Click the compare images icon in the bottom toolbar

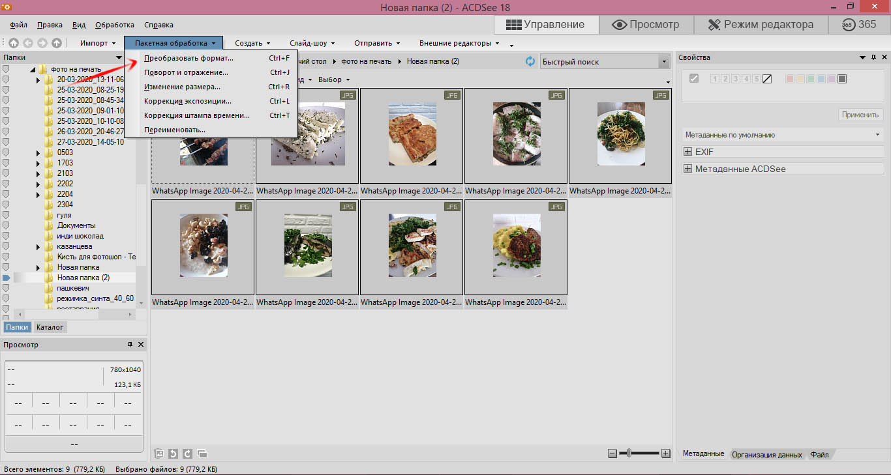pos(202,453)
